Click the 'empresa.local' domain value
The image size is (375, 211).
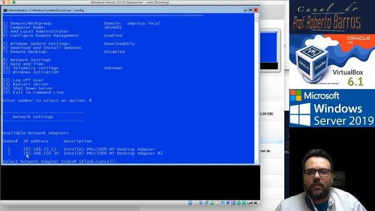tap(144, 23)
